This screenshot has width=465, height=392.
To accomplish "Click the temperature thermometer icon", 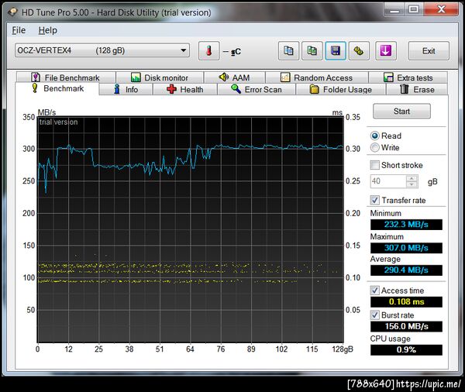I will click(x=208, y=51).
